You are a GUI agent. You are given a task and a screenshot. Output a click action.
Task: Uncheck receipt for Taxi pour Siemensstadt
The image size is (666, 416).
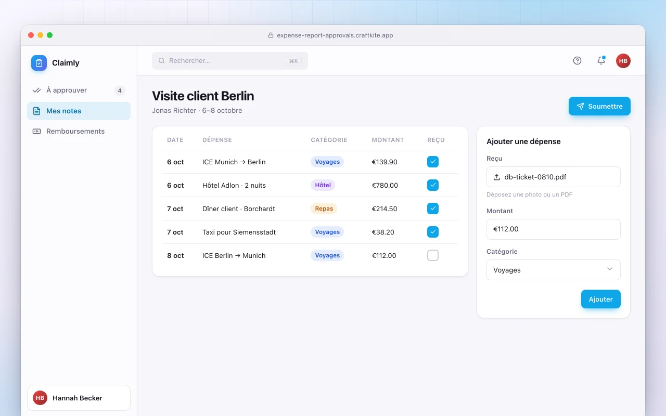point(433,232)
